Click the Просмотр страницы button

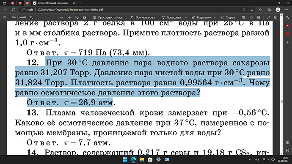pos(108,17)
